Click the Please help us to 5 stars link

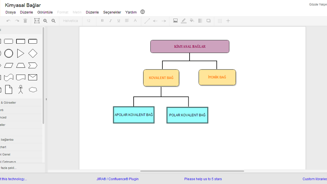203,179
